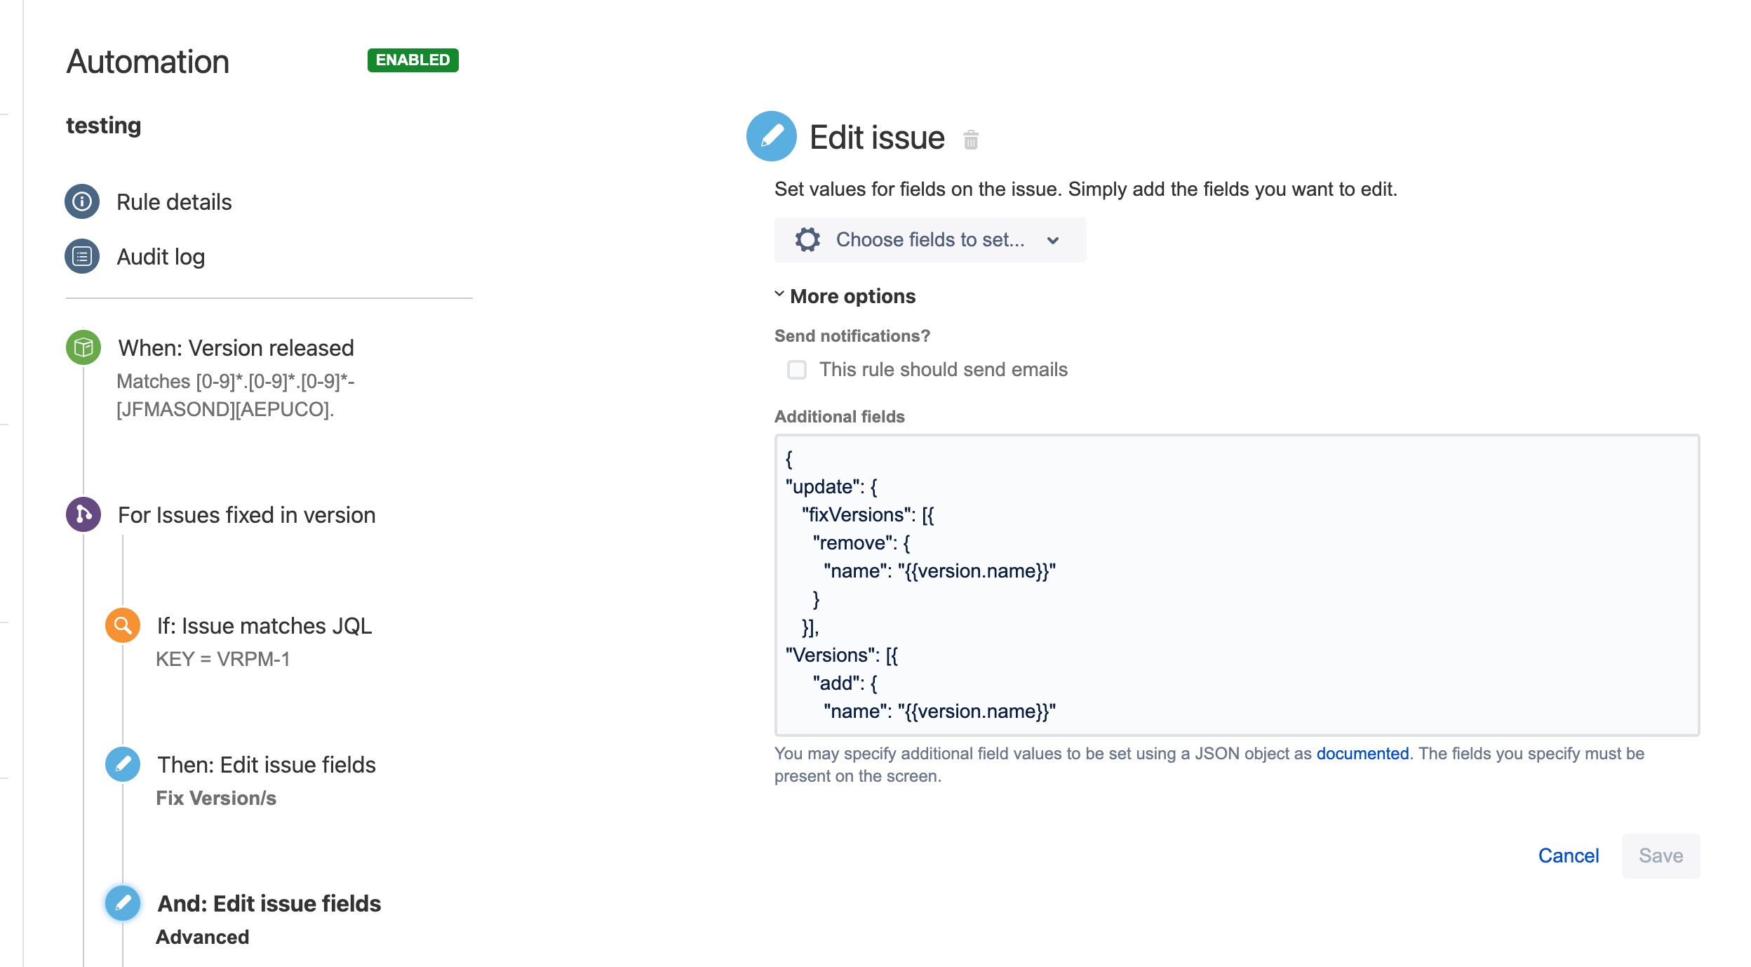
Task: Open the documented link
Action: coord(1362,753)
